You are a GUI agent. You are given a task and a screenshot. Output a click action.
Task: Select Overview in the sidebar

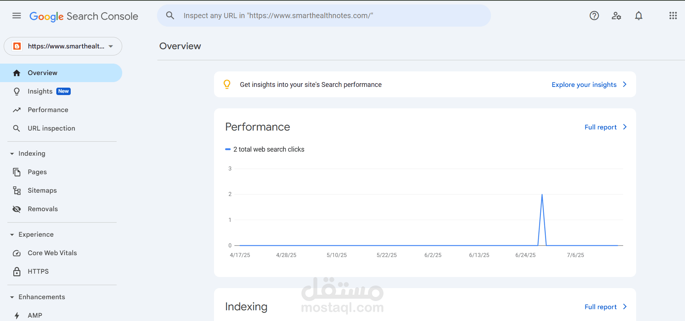click(61, 73)
